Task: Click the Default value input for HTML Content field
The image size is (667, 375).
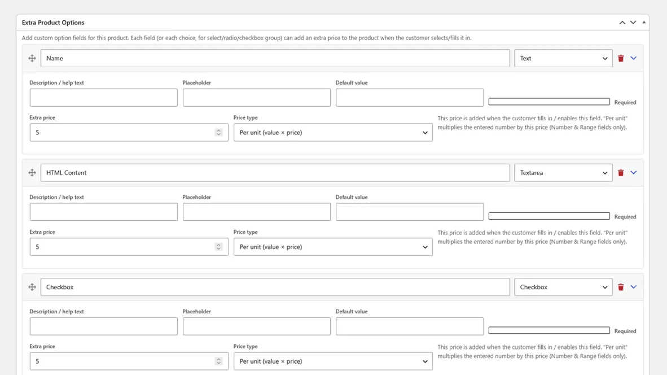Action: (x=410, y=212)
